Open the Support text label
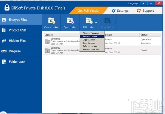 (148, 11)
